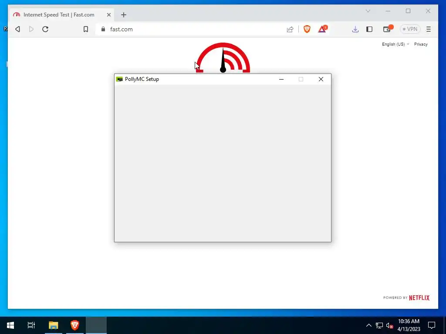Show hidden system tray icons
Viewport: 446px width, 334px height.
point(368,325)
